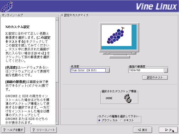The width and height of the screenshot is (179, 134).
Task: Click the grape logo in the header
Action: (x=7, y=7)
